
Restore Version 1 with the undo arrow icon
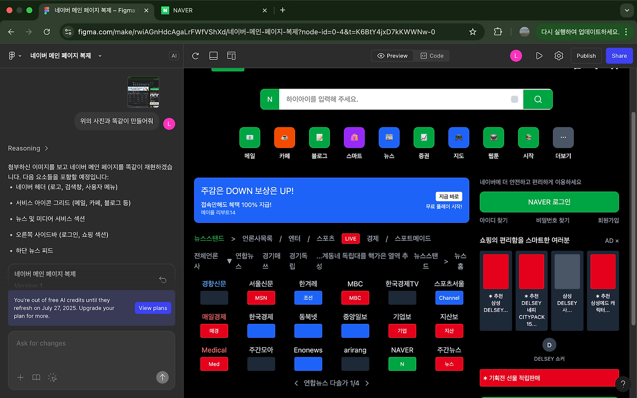pyautogui.click(x=163, y=280)
